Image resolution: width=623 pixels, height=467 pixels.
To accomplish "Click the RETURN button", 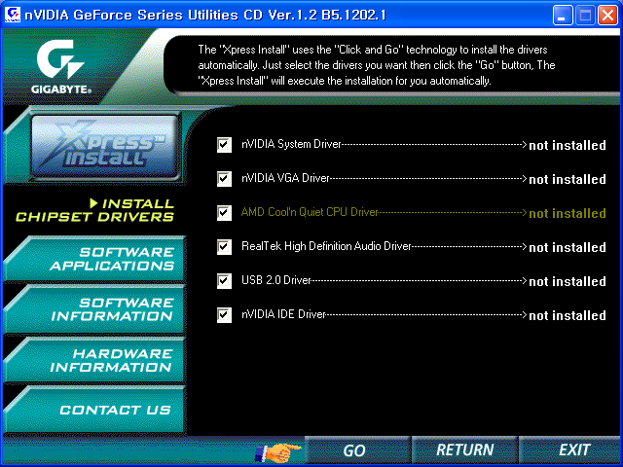I will coord(464,450).
